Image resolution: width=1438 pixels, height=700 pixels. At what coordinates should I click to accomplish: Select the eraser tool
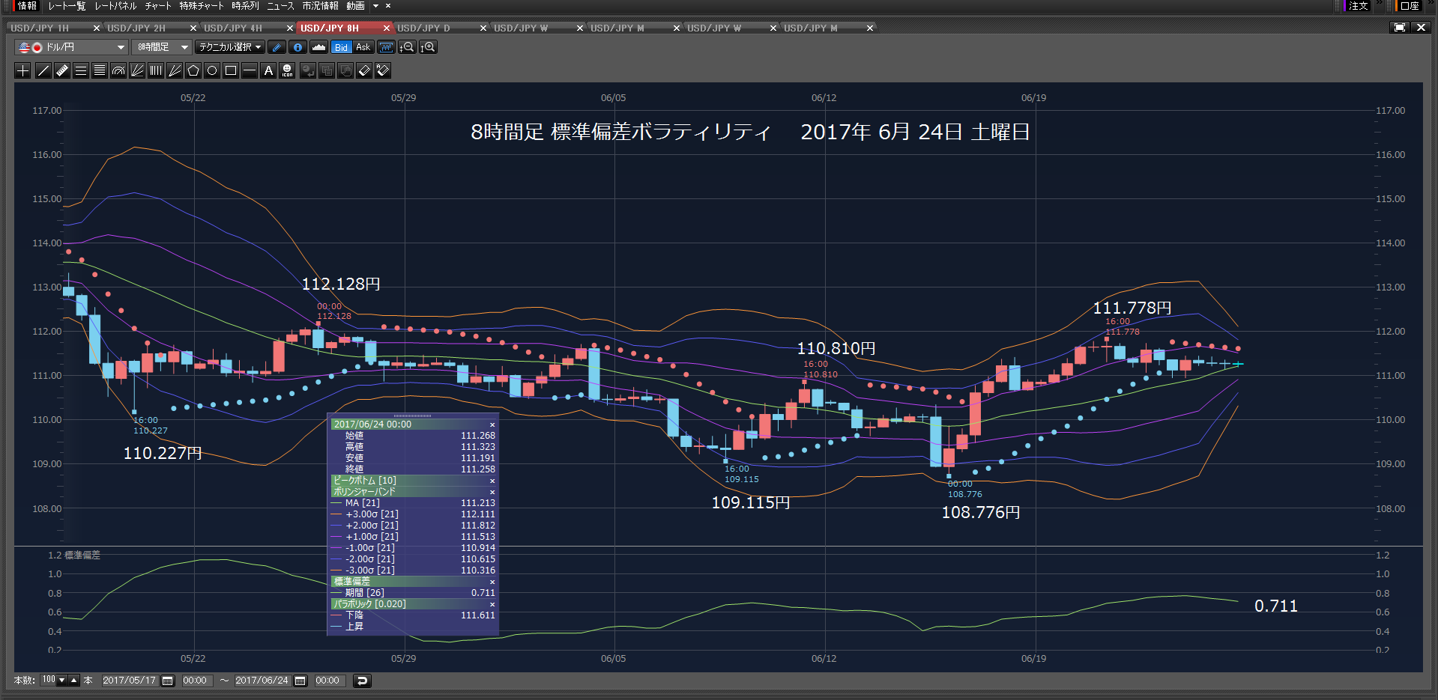pos(364,70)
